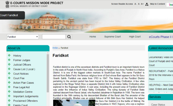Open the Faridkot district dropdown

tap(23, 37)
